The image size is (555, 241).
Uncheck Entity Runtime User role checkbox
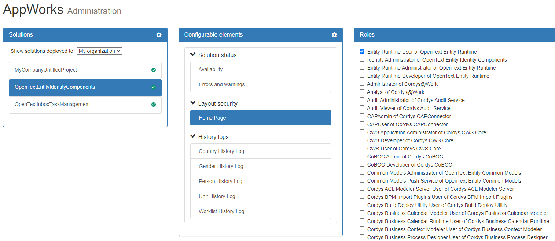362,51
